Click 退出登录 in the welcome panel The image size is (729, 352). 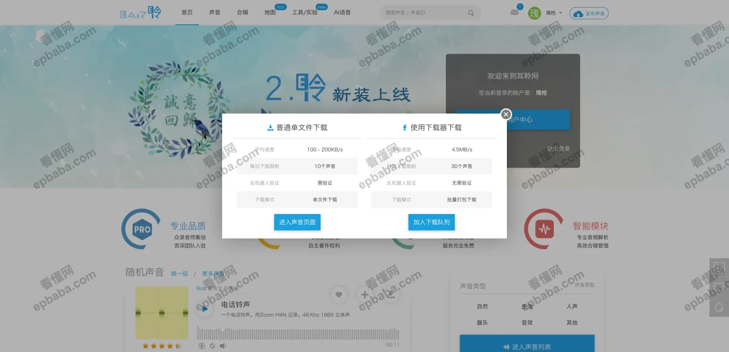[x=559, y=149]
